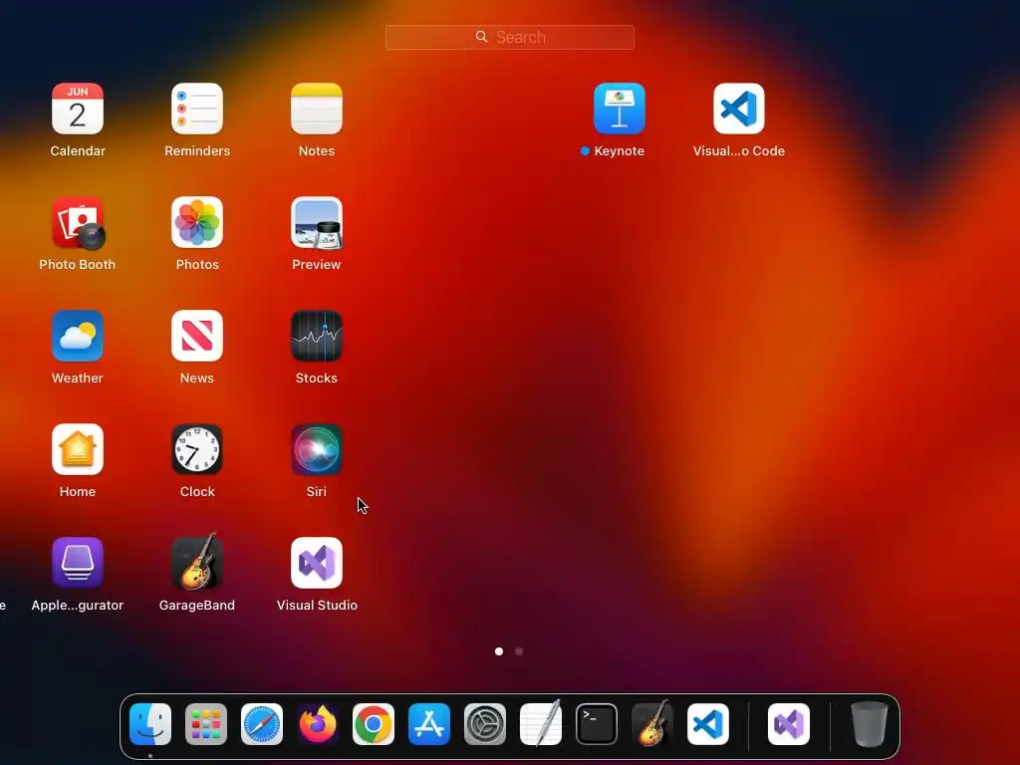Open the Notes app icon
Viewport: 1020px width, 765px height.
tap(317, 109)
